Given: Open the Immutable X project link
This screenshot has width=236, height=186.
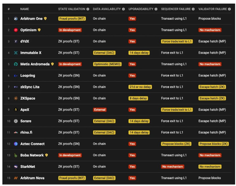Looking at the screenshot, I should tap(31, 53).
